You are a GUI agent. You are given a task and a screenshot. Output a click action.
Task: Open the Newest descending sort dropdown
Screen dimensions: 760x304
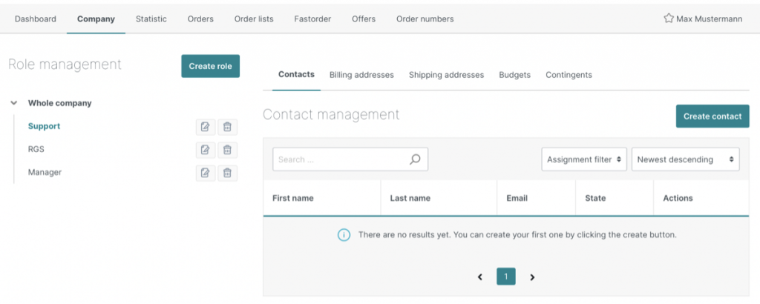(x=685, y=159)
